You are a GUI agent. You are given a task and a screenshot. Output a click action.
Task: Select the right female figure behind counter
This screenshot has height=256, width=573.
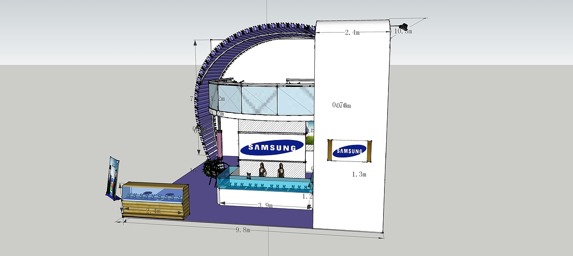281,170
